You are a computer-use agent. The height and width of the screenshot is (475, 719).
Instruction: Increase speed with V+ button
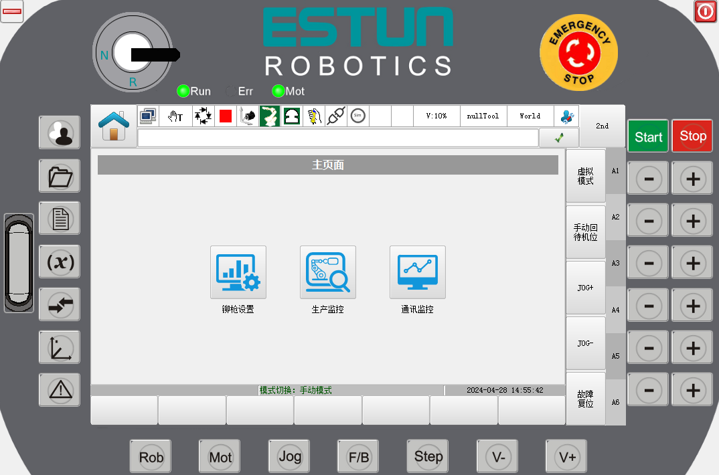pos(567,456)
